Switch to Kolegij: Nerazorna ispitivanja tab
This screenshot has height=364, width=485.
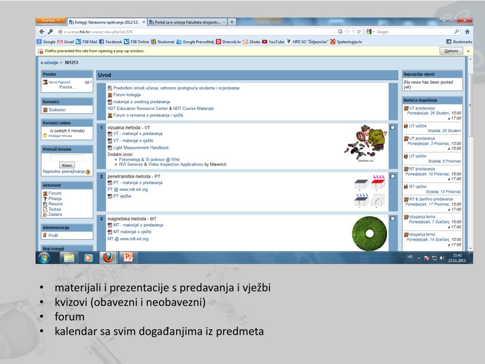[x=107, y=22]
